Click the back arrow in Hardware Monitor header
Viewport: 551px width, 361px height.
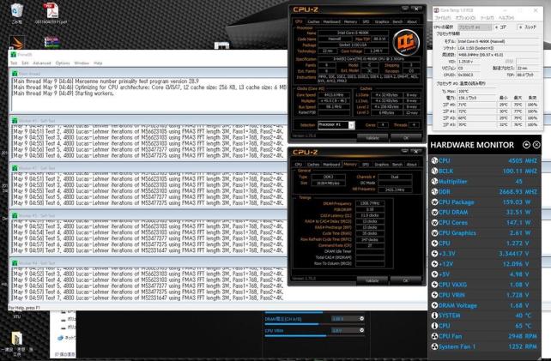point(526,145)
